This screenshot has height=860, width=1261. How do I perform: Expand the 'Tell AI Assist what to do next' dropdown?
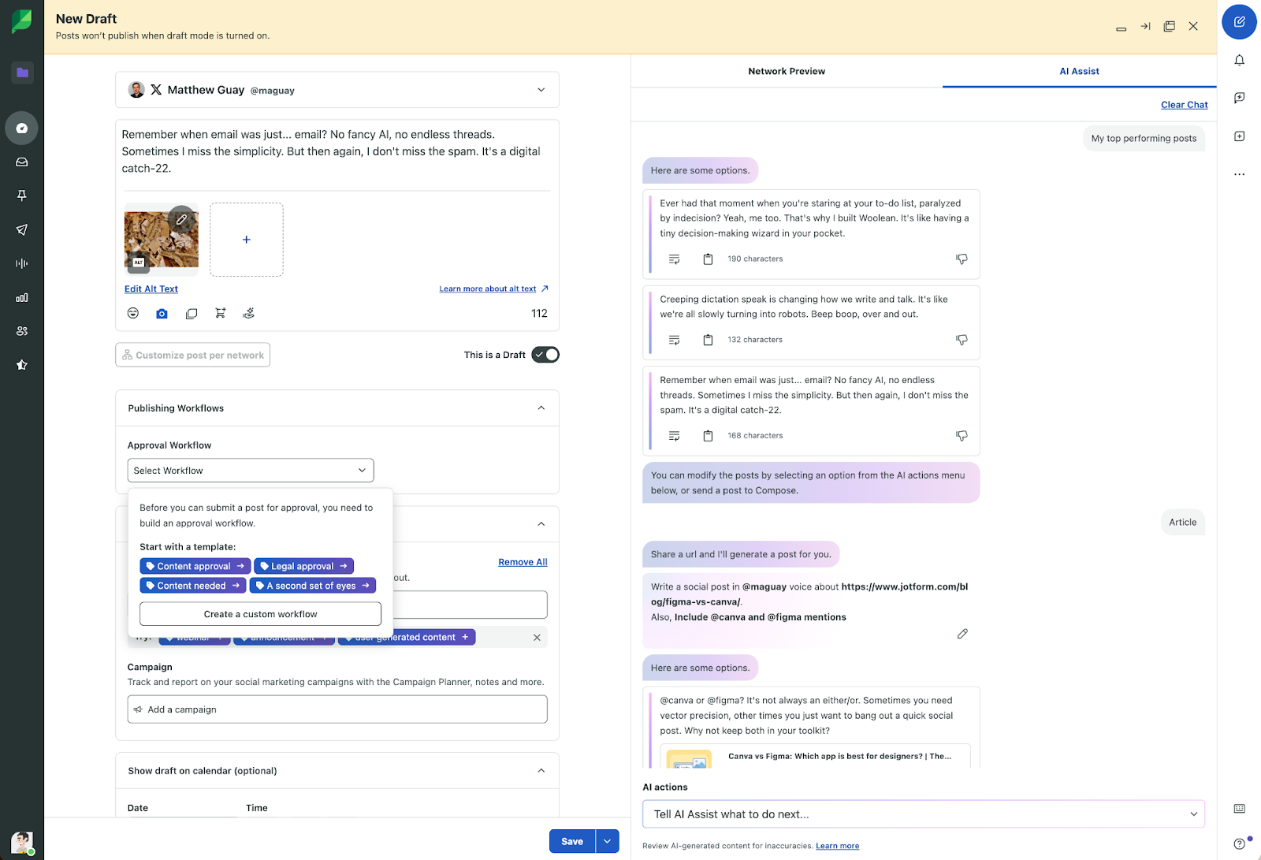tap(1193, 813)
